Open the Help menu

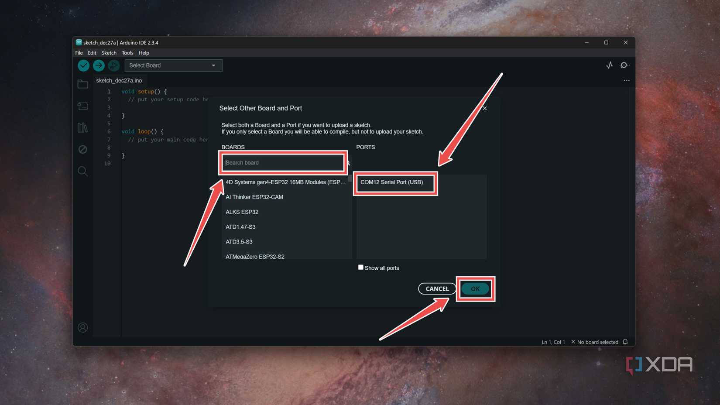coord(144,53)
